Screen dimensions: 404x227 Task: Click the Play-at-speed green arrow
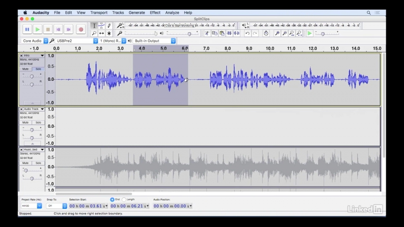[310, 33]
